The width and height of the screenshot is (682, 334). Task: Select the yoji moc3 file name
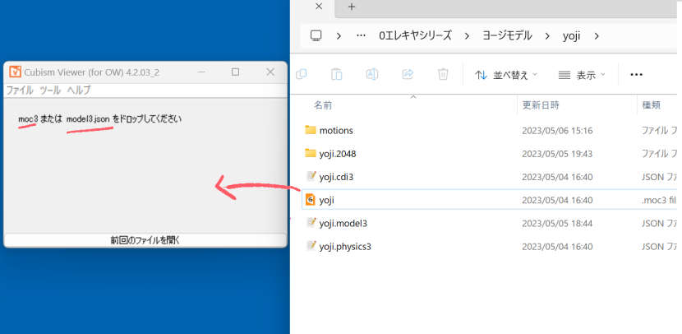click(327, 200)
